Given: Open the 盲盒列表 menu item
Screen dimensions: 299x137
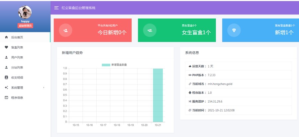Looking at the screenshot, I should pos(17,47).
